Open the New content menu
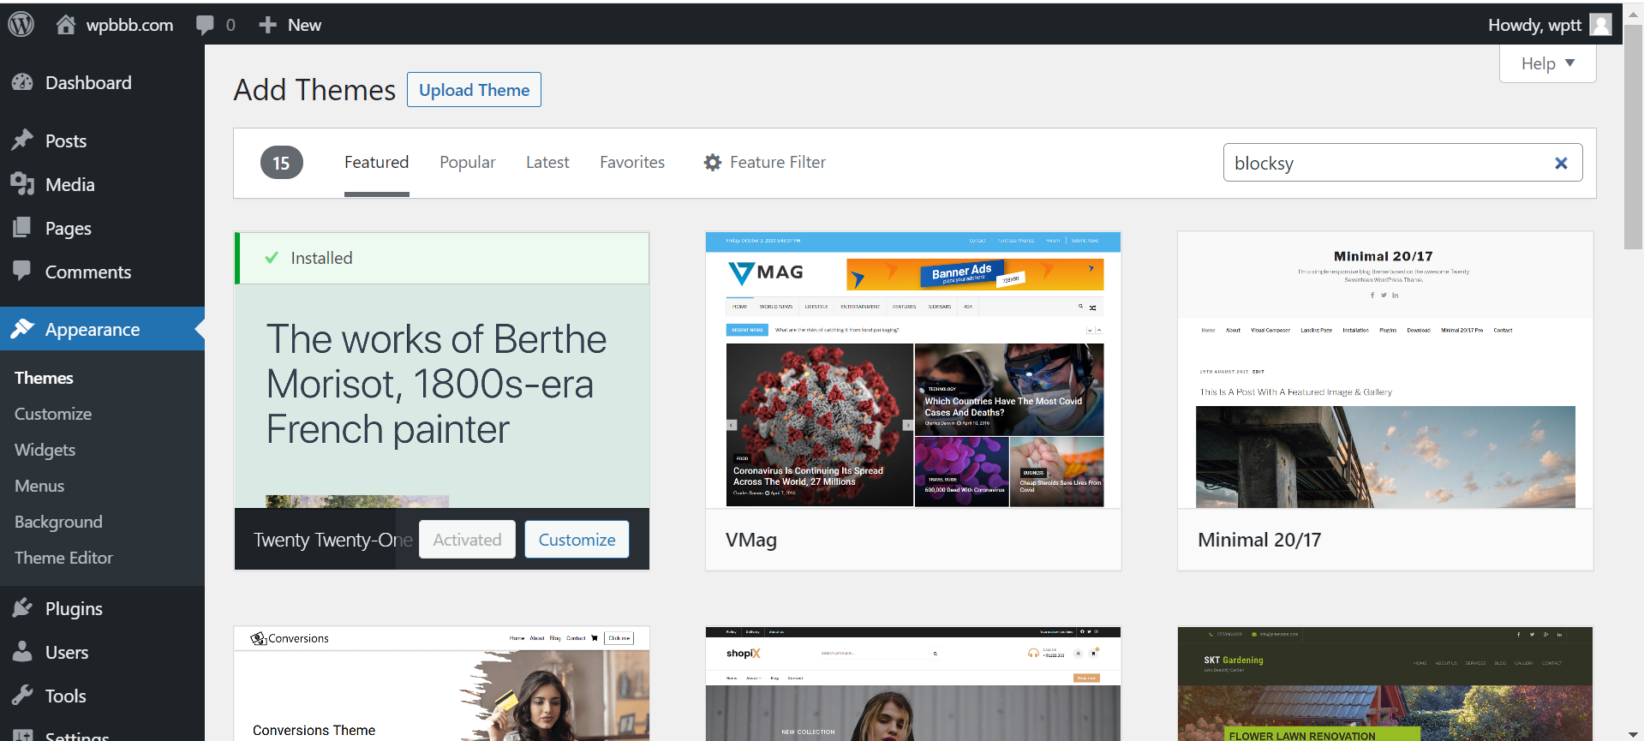Image resolution: width=1644 pixels, height=741 pixels. [x=290, y=25]
